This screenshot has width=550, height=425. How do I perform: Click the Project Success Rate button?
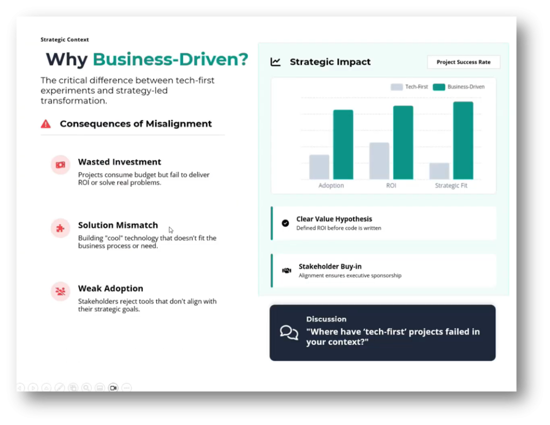click(x=464, y=62)
